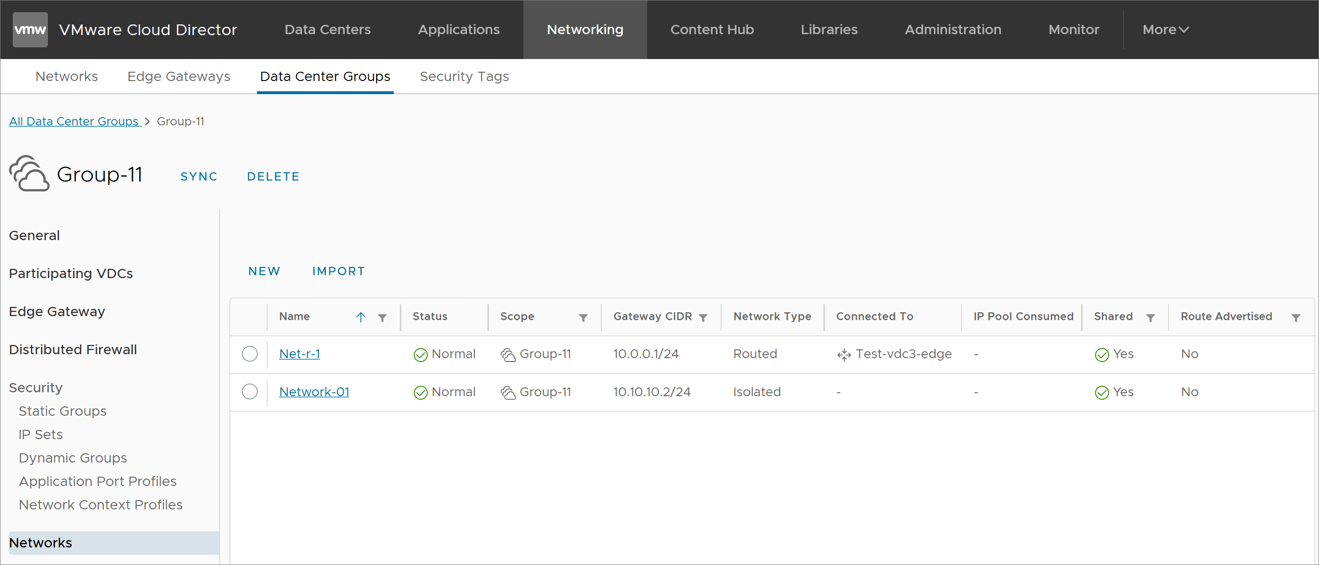Open the General section in sidebar
This screenshot has width=1319, height=565.
tap(34, 235)
